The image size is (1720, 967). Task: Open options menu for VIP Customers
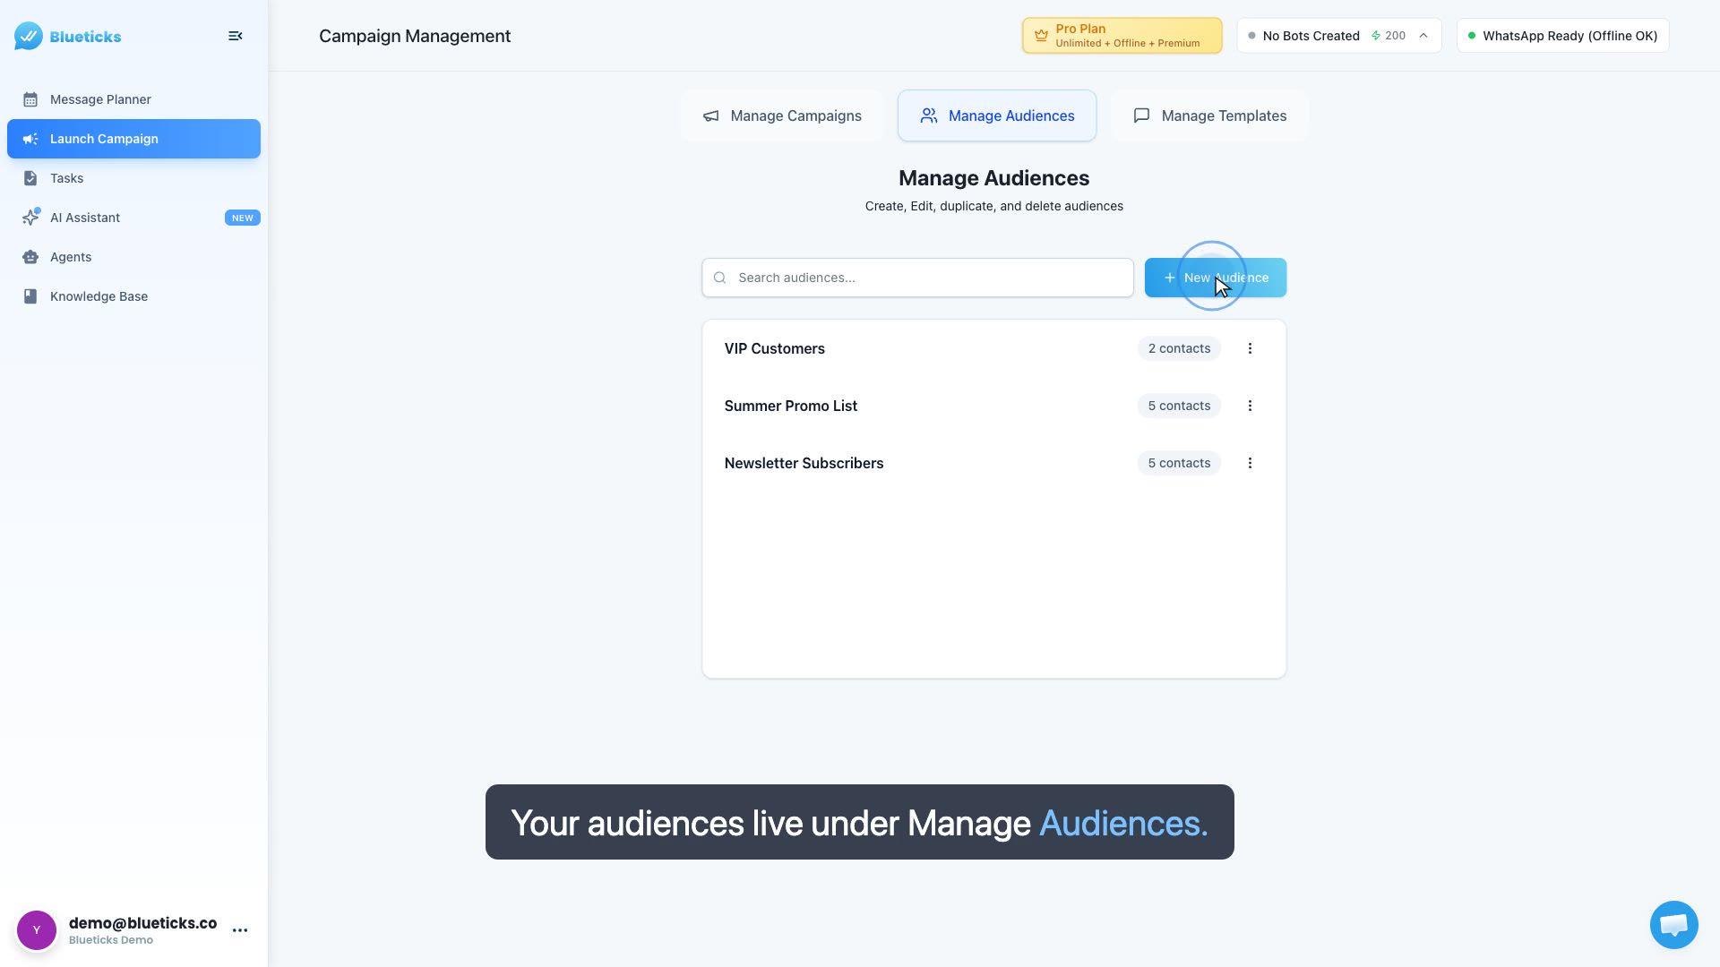[1250, 348]
